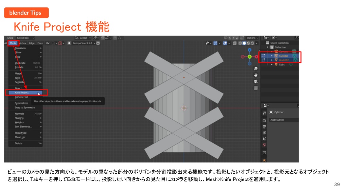This screenshot has height=195, width=348.
Task: Open the Weights submenu
Action: [25, 122]
